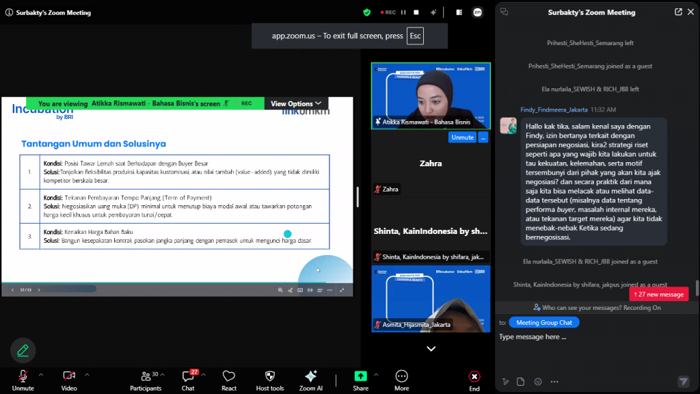Open the React menu
700x394 pixels.
click(x=229, y=380)
